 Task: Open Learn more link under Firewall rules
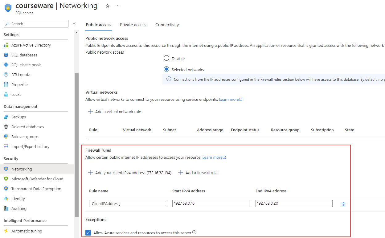[x=214, y=157]
